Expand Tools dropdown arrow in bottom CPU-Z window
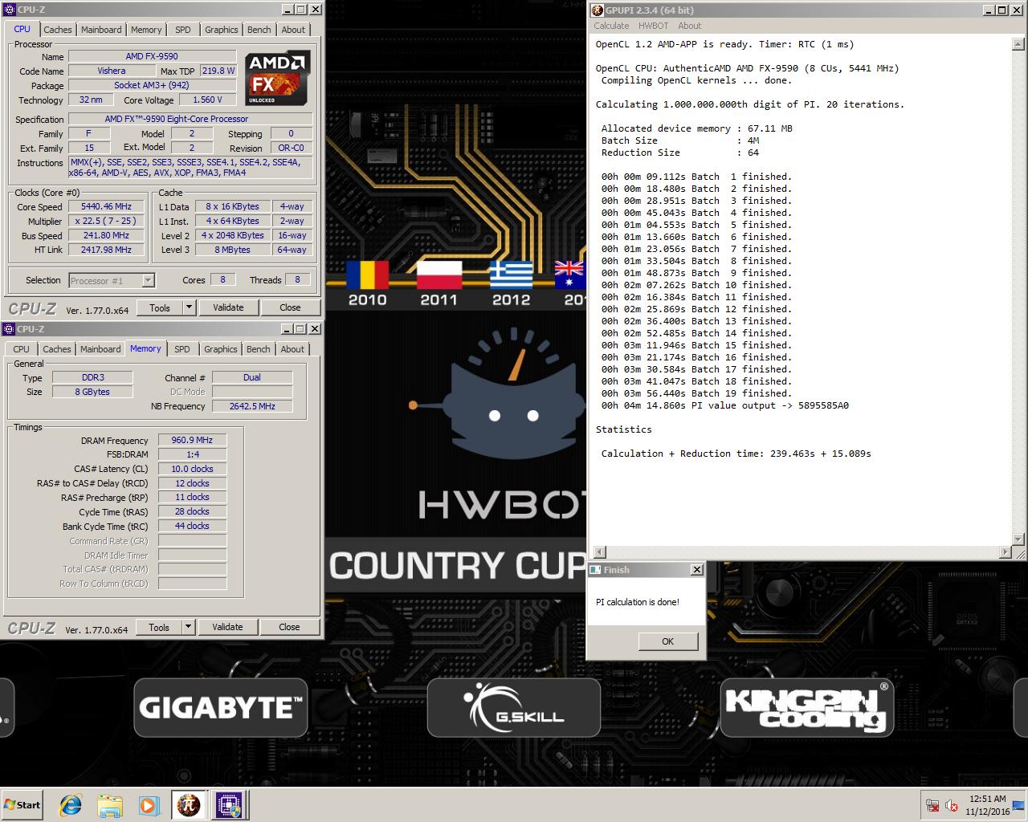1028x822 pixels. pos(188,627)
